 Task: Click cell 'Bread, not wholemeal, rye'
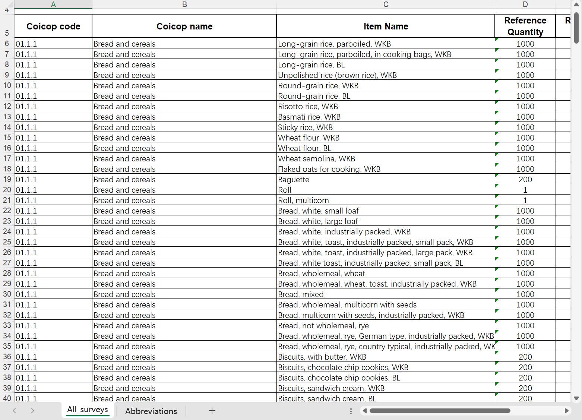click(386, 325)
